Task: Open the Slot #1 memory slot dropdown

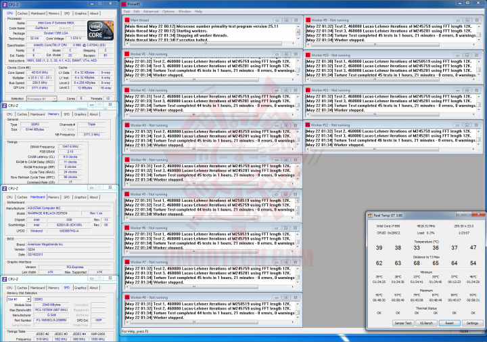Action: click(19, 299)
